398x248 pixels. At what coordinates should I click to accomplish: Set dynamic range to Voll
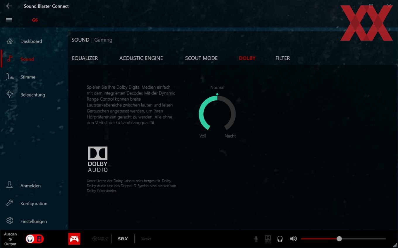tap(203, 136)
